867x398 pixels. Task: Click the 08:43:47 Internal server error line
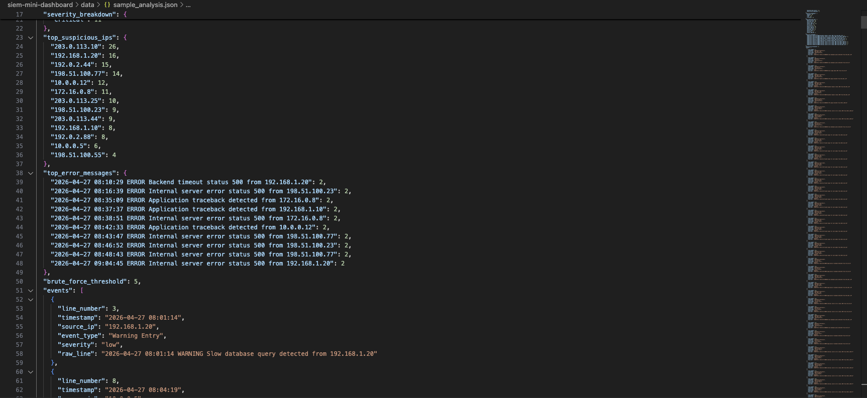coord(201,236)
